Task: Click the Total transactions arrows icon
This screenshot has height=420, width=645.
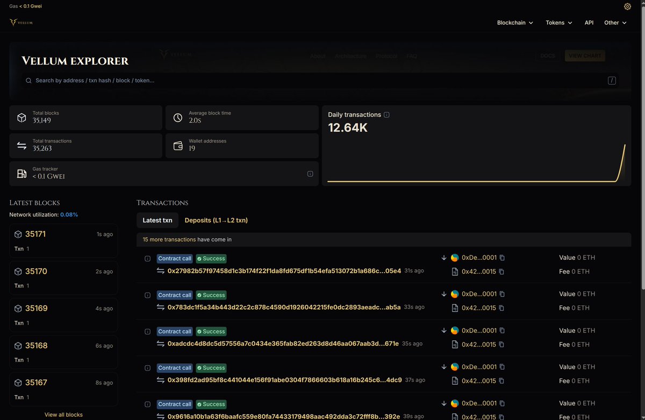Action: point(21,146)
